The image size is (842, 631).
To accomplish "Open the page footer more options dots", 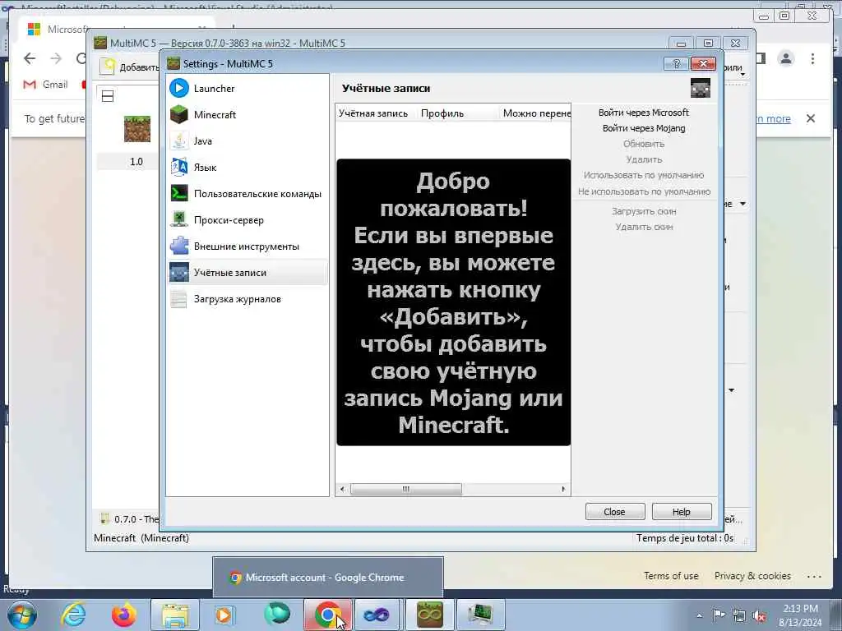I will coord(814,576).
